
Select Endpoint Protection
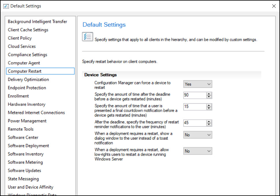27,88
